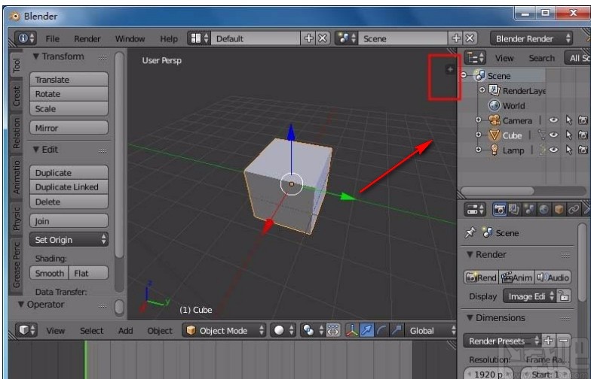Open the Set Origin dropdown
Viewport: 591px width, 379px height.
click(x=69, y=239)
